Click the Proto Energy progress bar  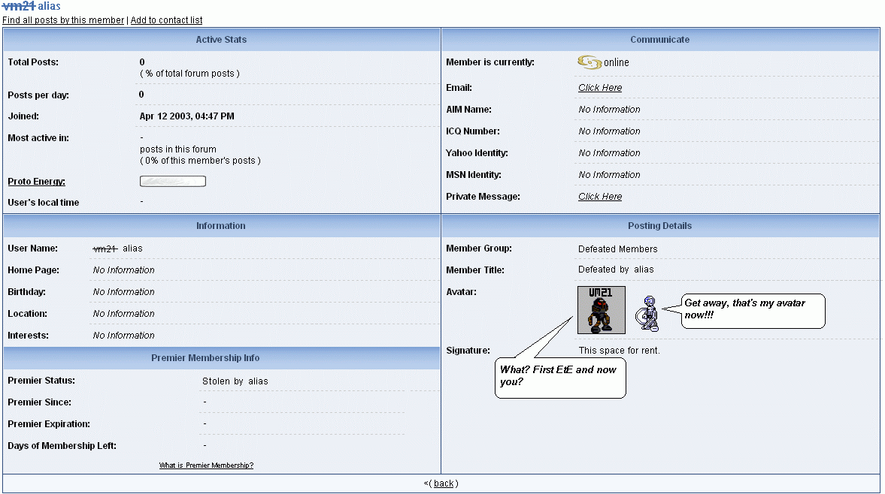click(173, 182)
